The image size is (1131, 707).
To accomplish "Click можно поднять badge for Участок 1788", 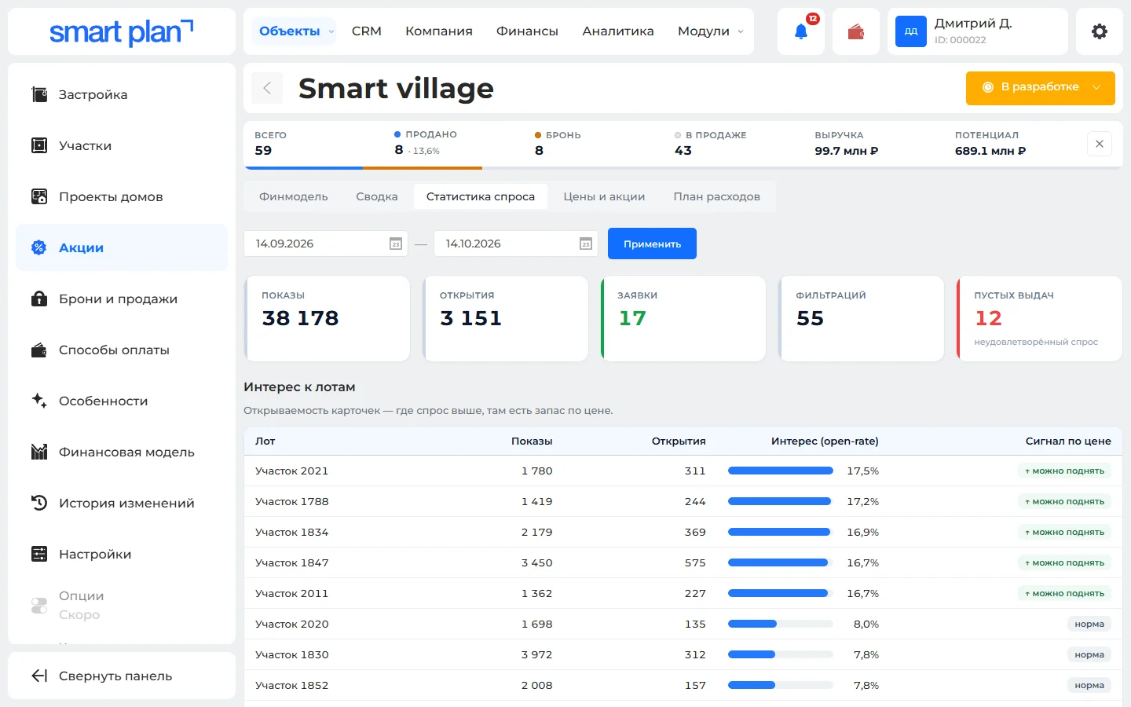I will pyautogui.click(x=1064, y=501).
